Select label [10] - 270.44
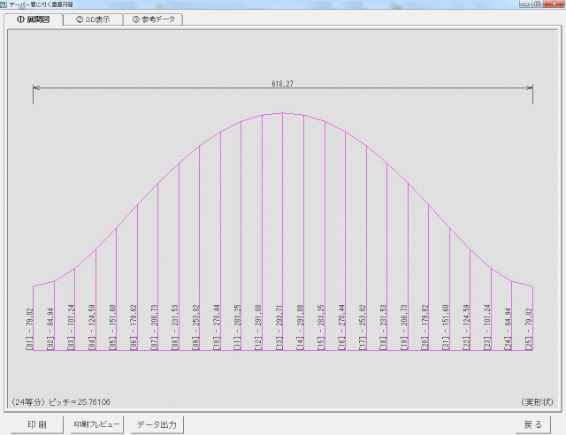 pos(217,327)
